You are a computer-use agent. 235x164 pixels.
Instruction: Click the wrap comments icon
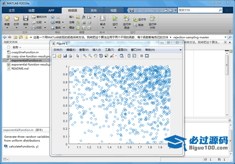(x=89, y=22)
